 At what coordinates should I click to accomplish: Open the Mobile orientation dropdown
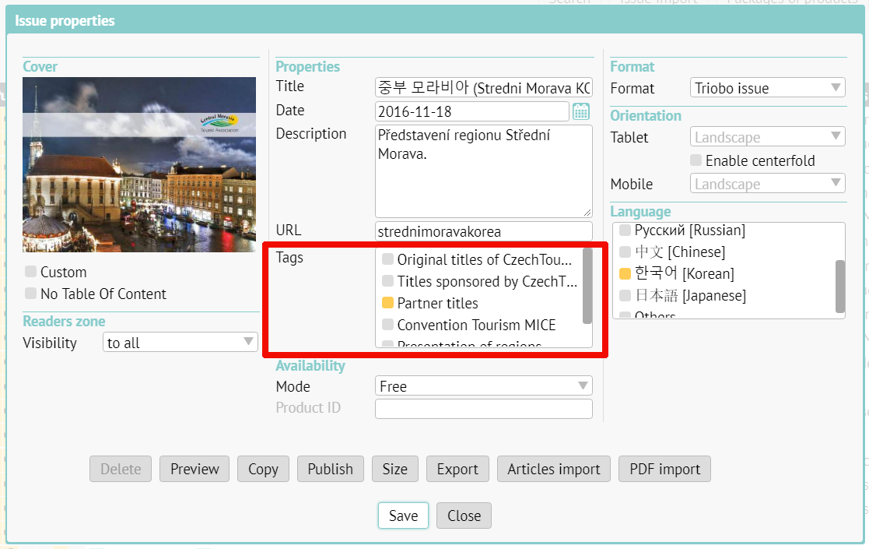(767, 183)
